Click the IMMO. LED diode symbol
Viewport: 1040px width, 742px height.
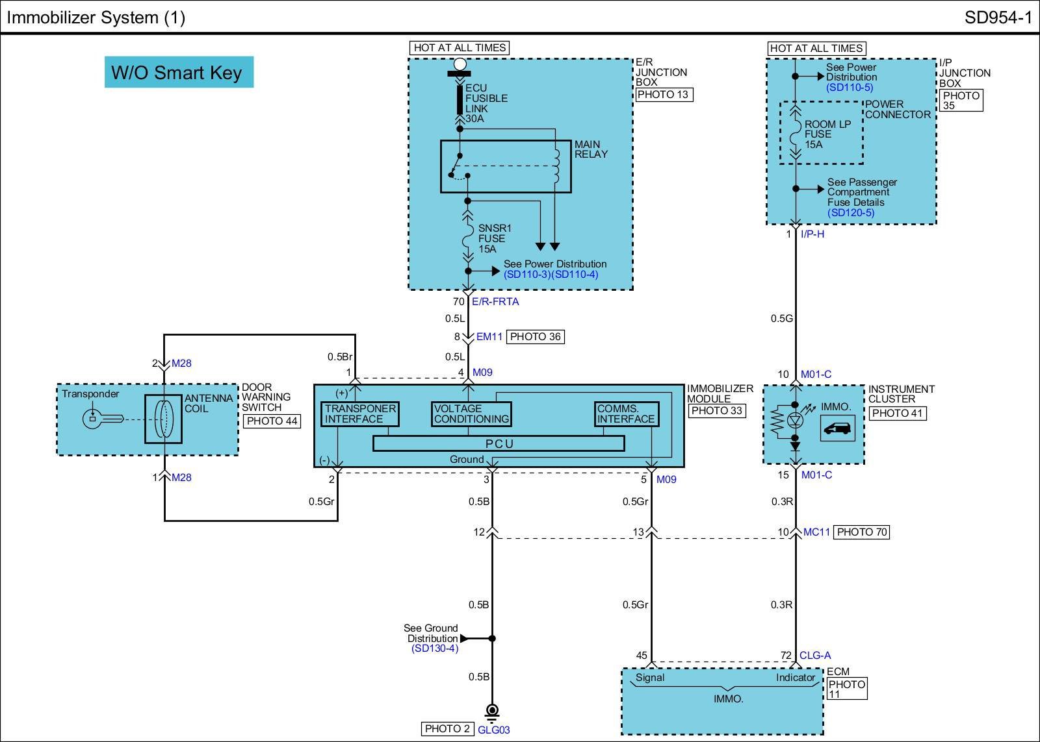[x=795, y=421]
